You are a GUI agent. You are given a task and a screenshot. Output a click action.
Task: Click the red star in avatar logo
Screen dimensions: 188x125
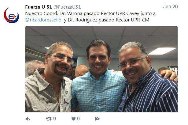click(15, 17)
